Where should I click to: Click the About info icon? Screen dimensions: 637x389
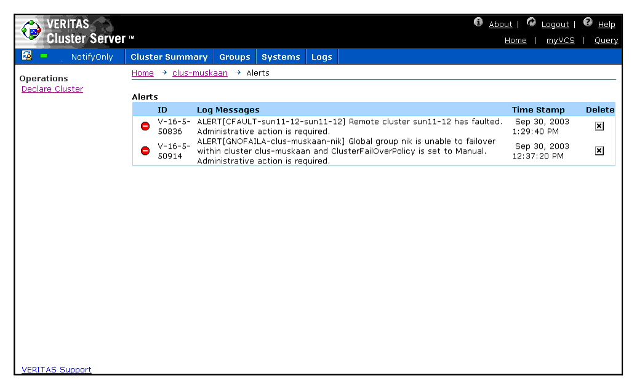pyautogui.click(x=478, y=22)
